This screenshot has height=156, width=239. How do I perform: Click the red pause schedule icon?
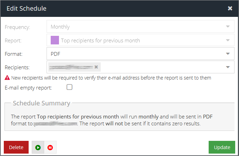coord(50,147)
